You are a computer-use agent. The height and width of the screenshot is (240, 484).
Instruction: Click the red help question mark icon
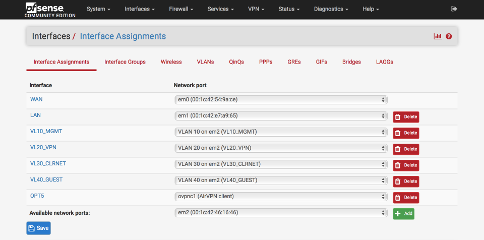point(449,36)
